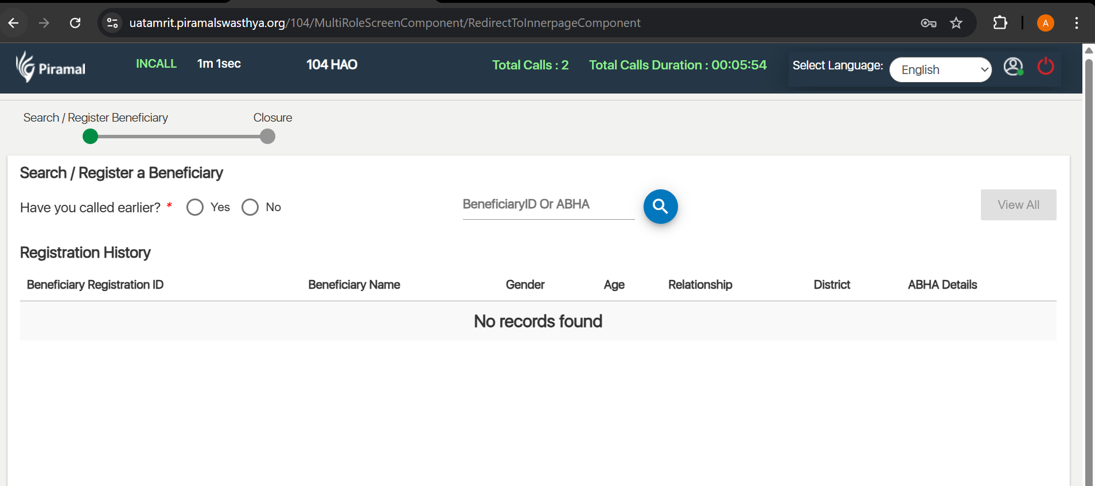Click the page vertical scrollbar
The width and height of the screenshot is (1095, 486).
coord(1088,270)
